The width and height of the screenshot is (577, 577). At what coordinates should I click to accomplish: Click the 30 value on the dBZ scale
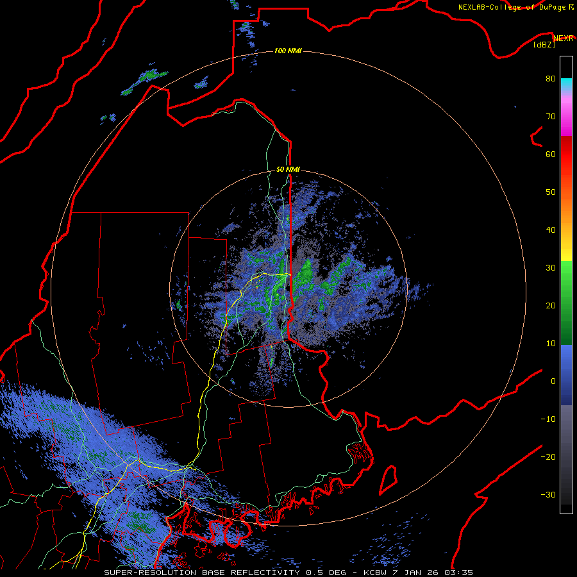tap(551, 268)
